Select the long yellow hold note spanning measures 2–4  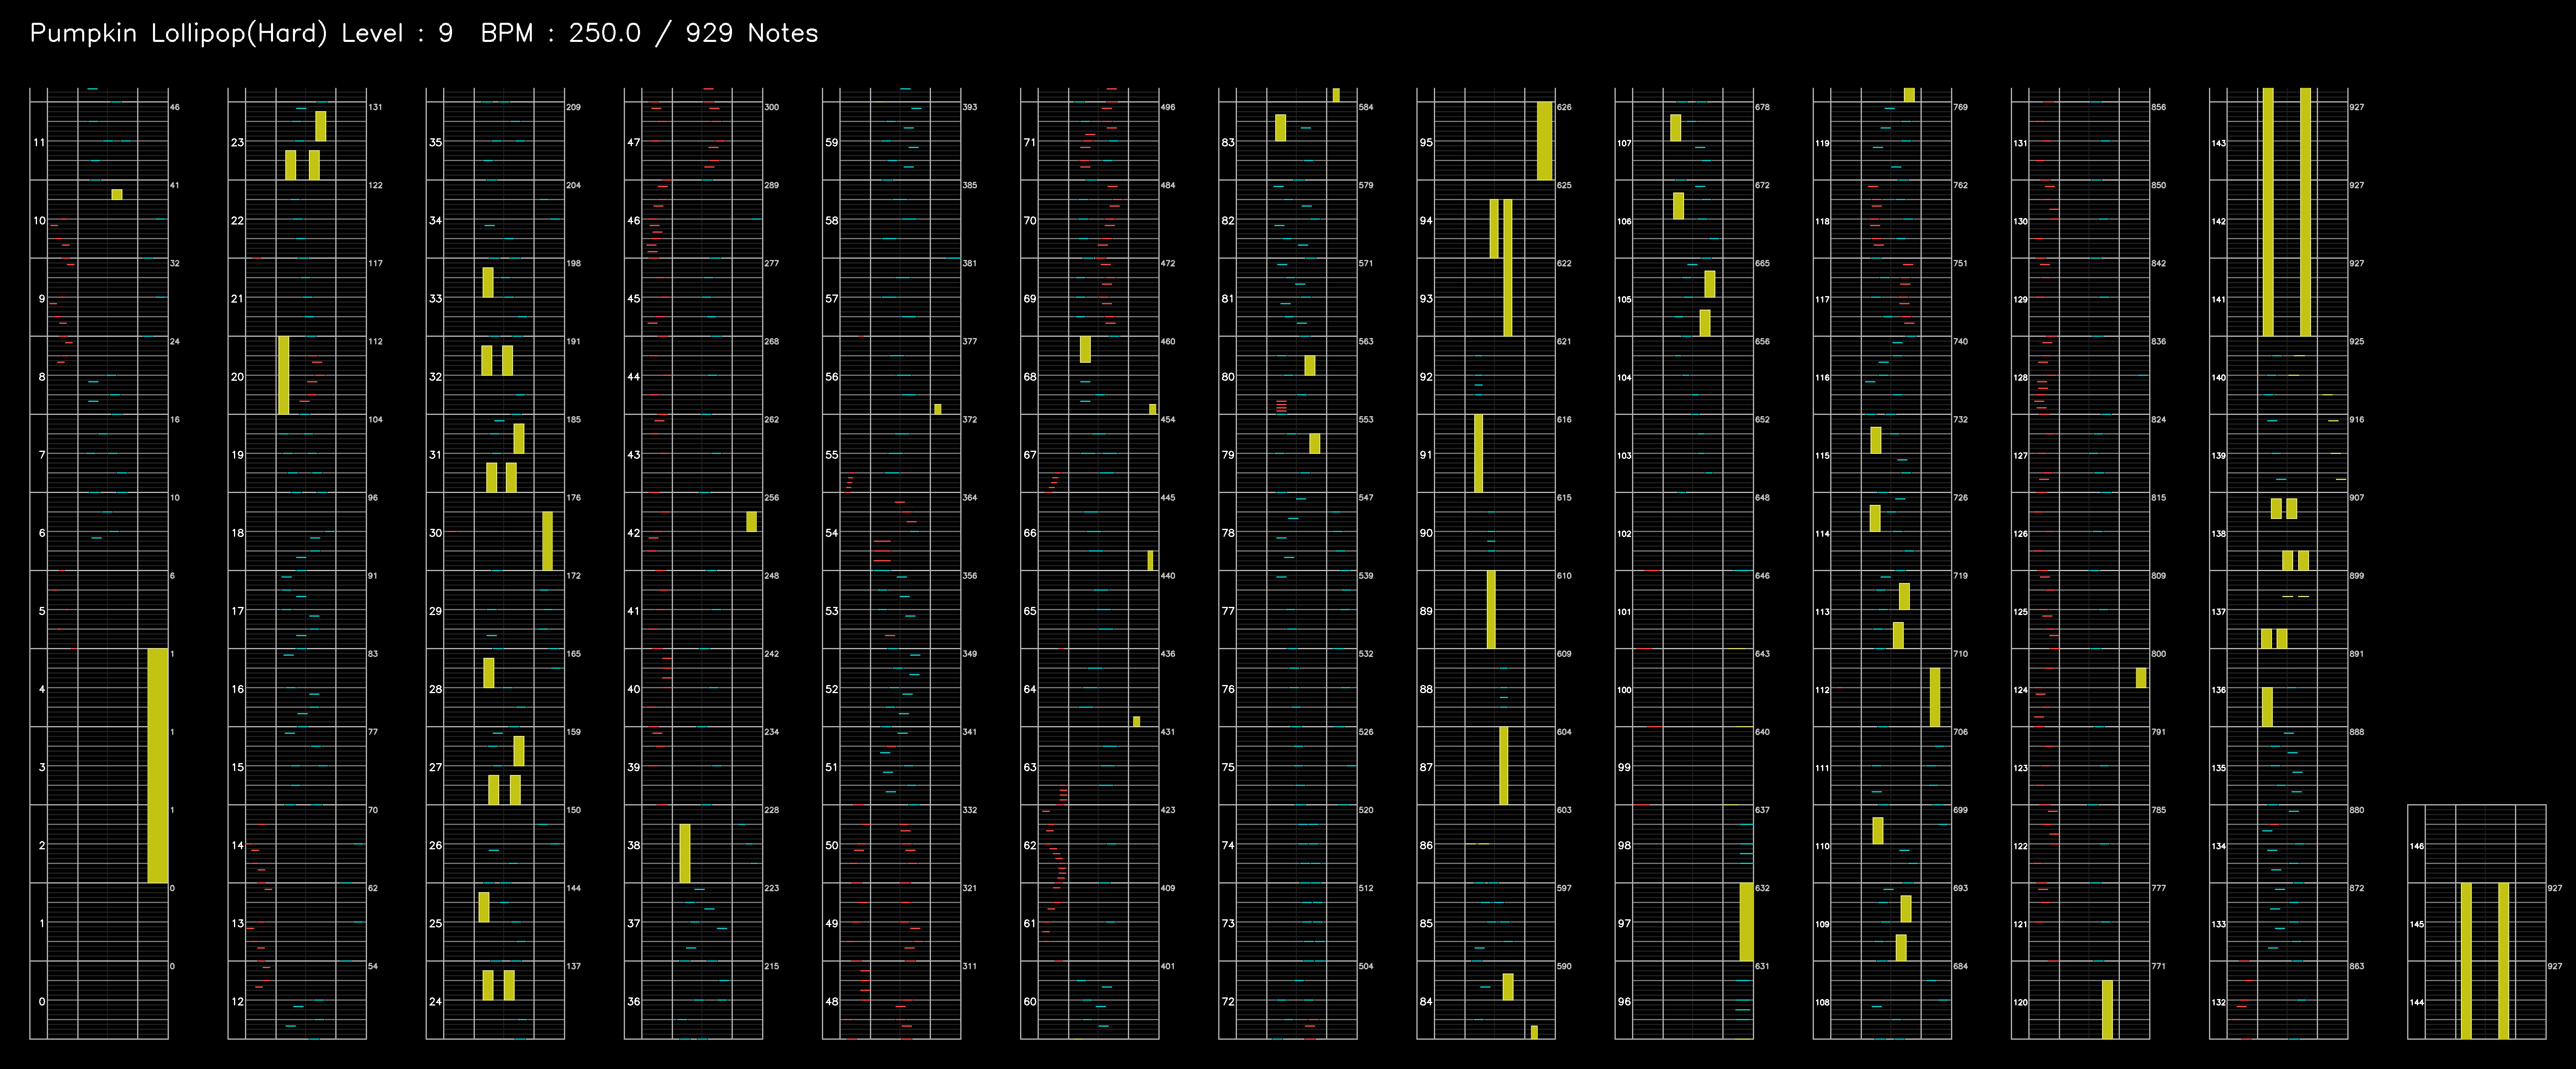pos(158,765)
